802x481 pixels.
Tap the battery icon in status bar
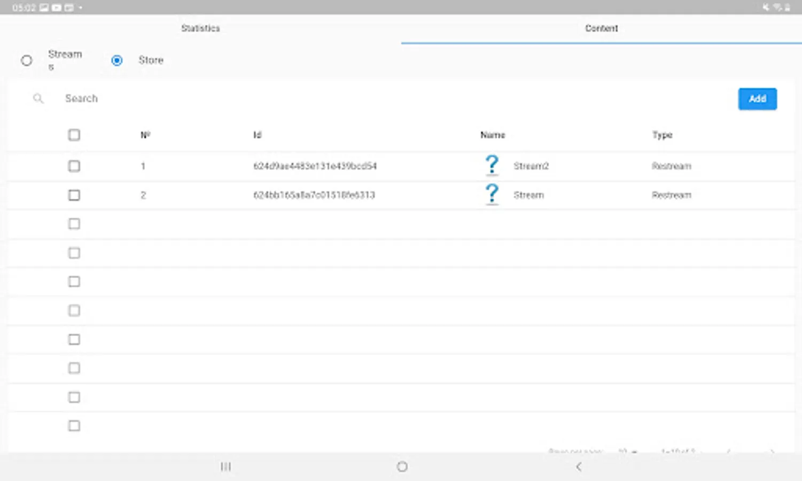point(787,7)
